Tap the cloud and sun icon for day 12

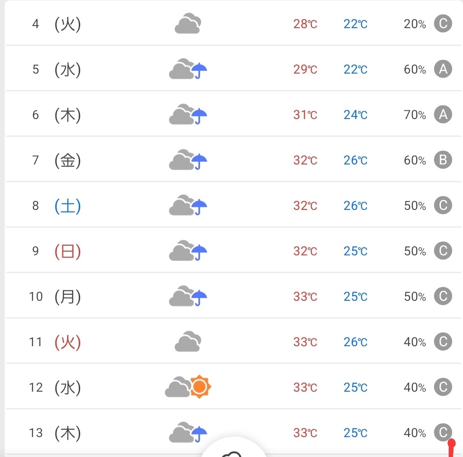pos(188,387)
